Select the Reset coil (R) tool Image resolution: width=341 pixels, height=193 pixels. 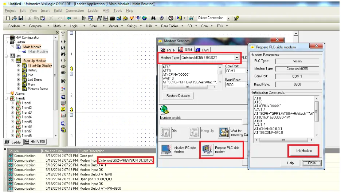[63, 72]
